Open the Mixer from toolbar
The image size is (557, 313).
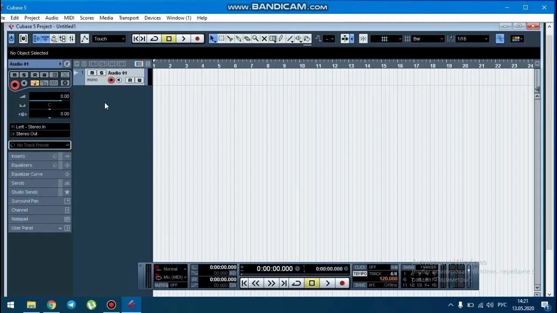tap(71, 39)
